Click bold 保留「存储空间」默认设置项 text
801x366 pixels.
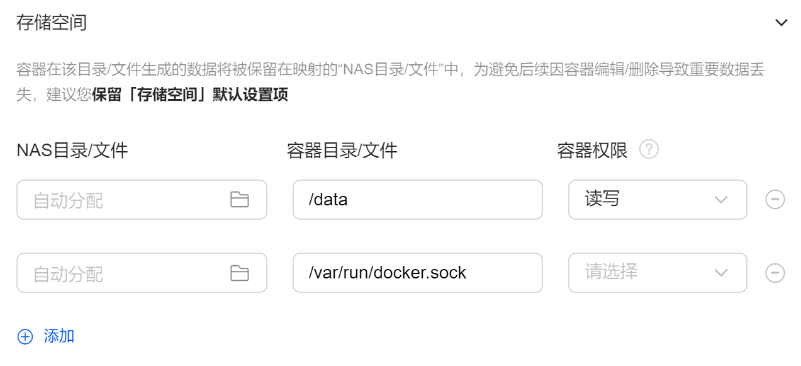tap(190, 95)
